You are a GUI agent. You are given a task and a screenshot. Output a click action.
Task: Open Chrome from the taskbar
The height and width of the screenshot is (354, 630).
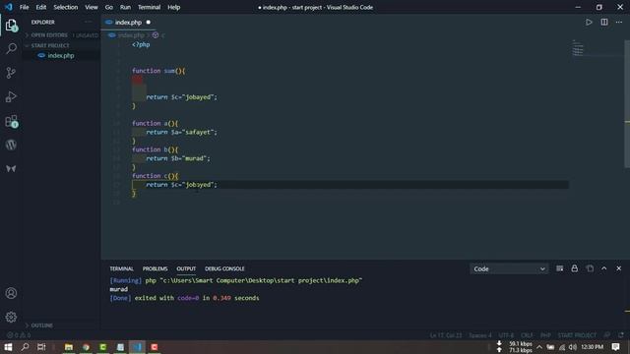click(x=86, y=347)
